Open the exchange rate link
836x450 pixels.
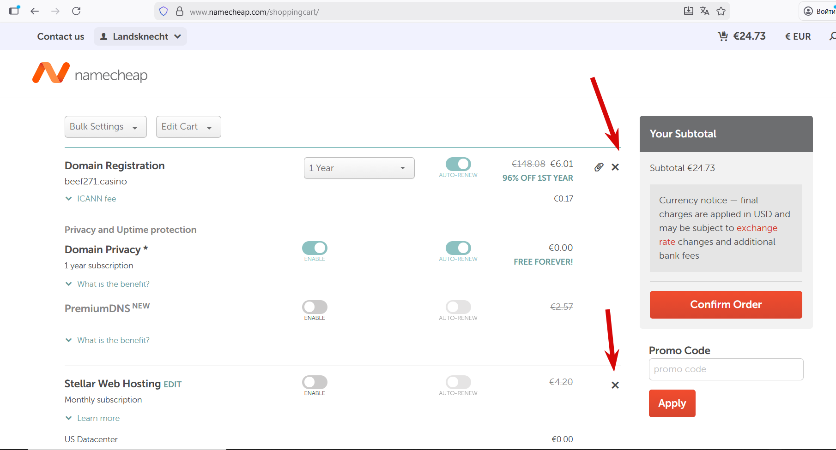[x=718, y=235]
